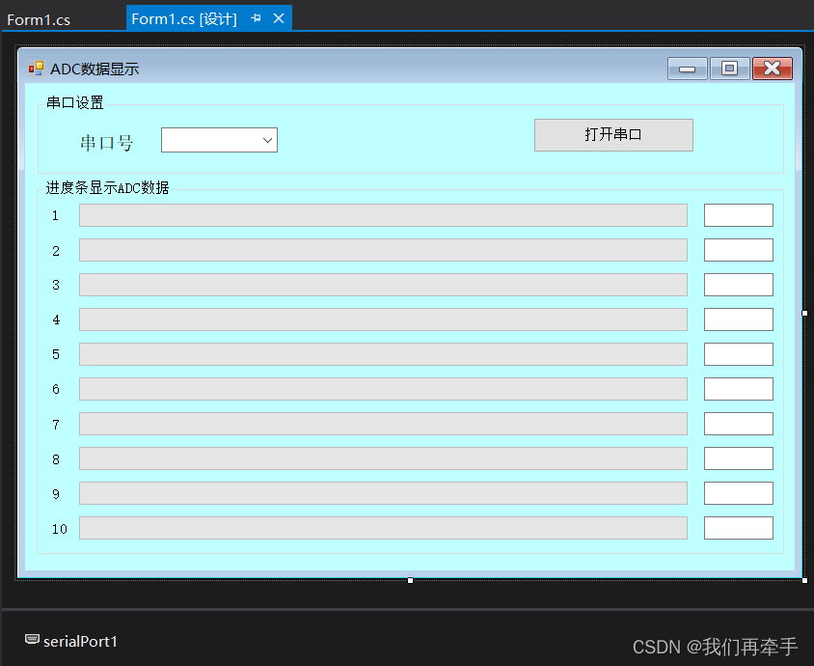Select the label numbered 9
Image resolution: width=814 pixels, height=666 pixels.
tap(56, 494)
